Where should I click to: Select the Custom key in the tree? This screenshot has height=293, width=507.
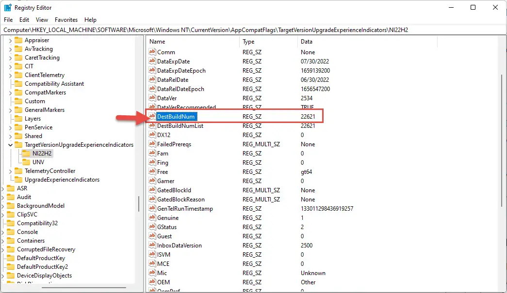pos(35,101)
